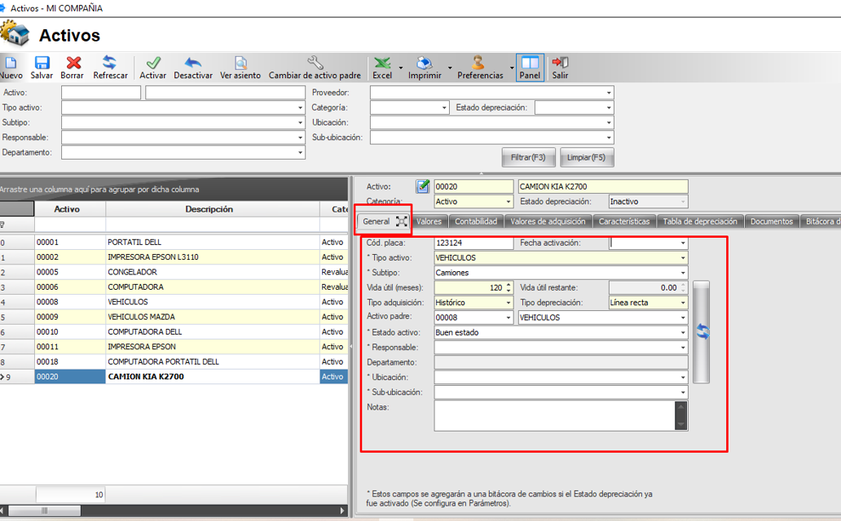Screen dimensions: 841x521
Task: Toggle the Panel view button
Action: (530, 63)
